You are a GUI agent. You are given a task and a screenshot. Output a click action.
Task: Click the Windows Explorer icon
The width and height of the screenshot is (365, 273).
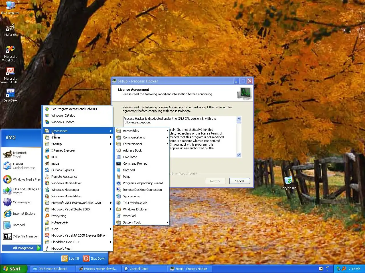click(119, 209)
